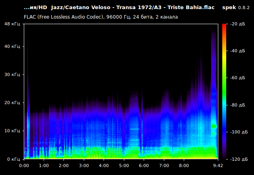Select the 5:00 time marker
The height and width of the screenshot is (175, 254).
tap(124, 165)
